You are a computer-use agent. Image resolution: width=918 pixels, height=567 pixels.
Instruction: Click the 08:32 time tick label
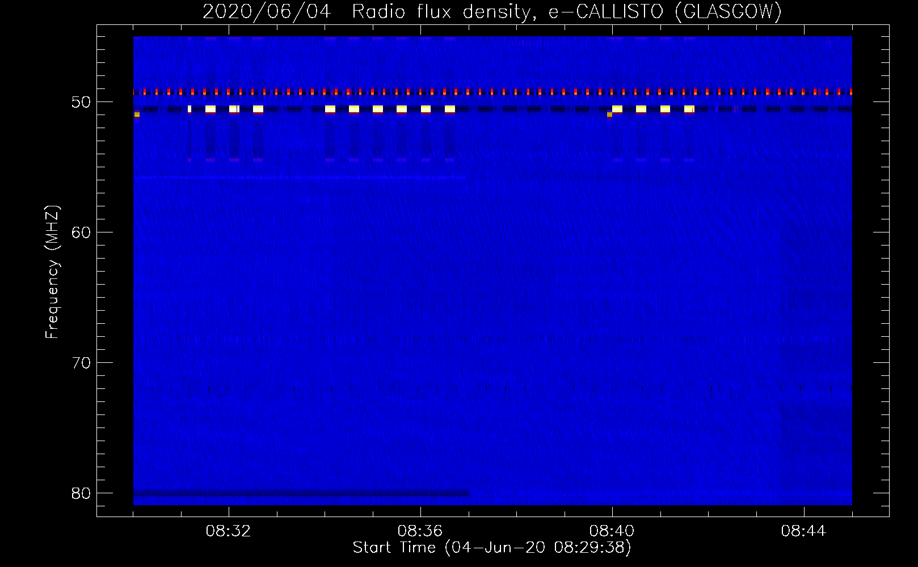coord(228,531)
